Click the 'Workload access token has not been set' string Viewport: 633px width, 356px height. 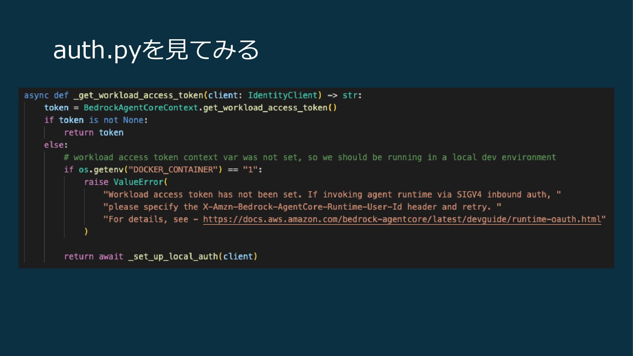pos(204,195)
